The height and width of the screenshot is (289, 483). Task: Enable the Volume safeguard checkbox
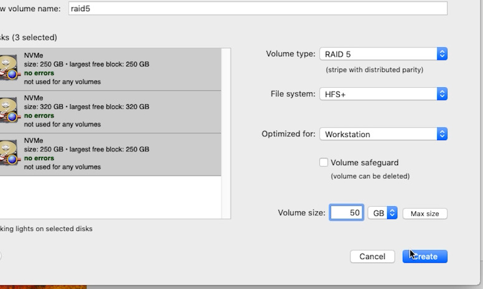coord(324,163)
